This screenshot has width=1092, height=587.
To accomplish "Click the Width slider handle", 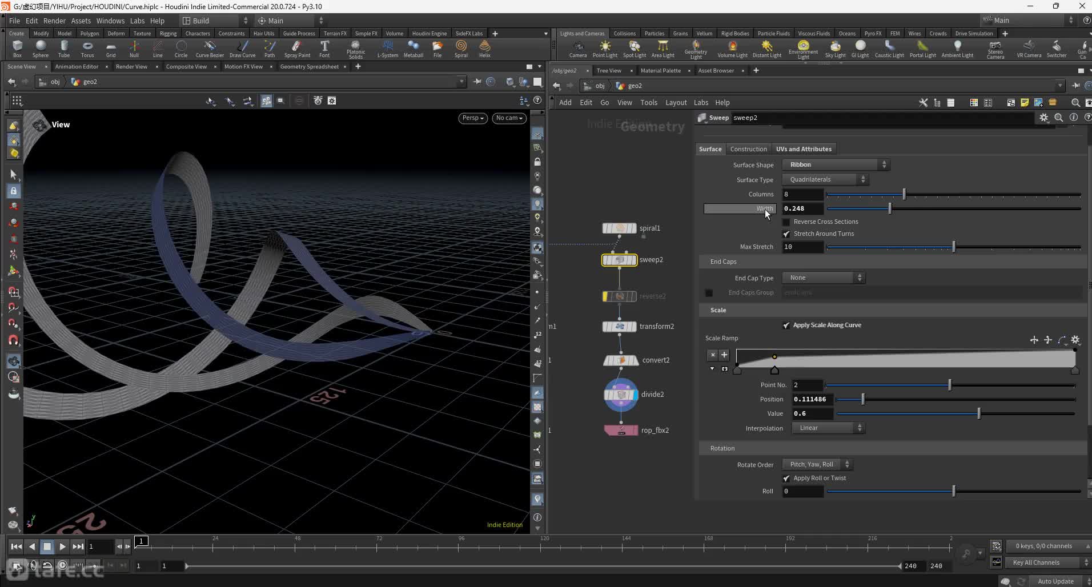I will point(890,209).
